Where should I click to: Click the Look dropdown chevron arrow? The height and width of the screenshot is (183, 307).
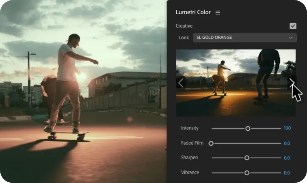pos(291,38)
